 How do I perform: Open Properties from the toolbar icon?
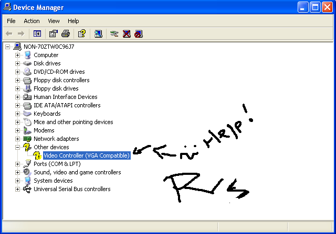click(54, 34)
